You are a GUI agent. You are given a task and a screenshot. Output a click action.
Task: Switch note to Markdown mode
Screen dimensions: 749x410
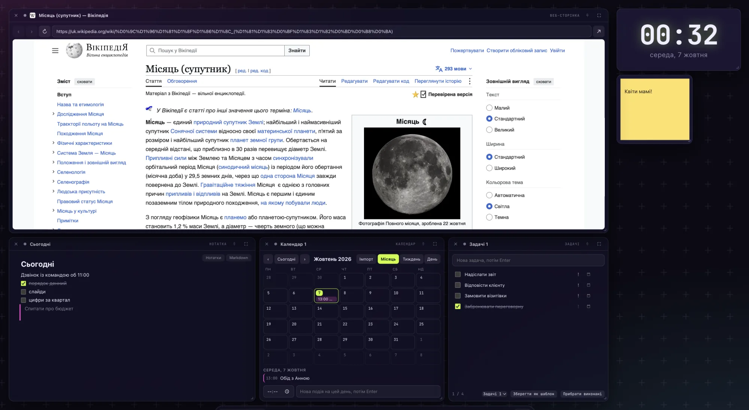[x=239, y=258]
